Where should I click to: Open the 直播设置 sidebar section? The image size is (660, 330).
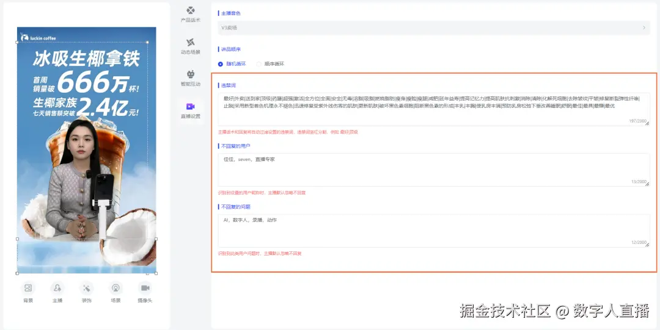coord(190,110)
